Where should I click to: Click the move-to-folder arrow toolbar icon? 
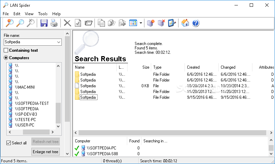click(x=122, y=23)
